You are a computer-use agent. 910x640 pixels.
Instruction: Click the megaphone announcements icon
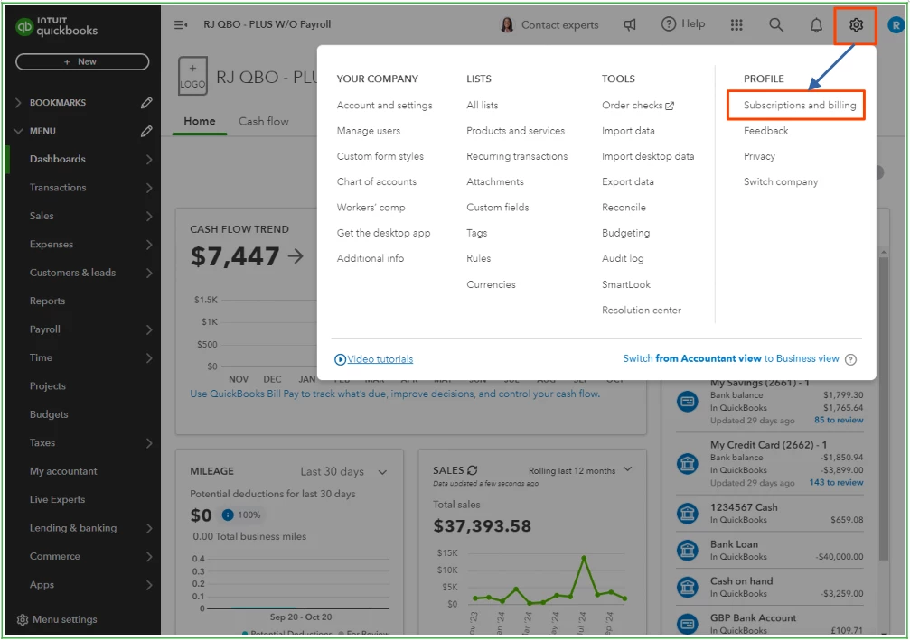[x=630, y=25]
